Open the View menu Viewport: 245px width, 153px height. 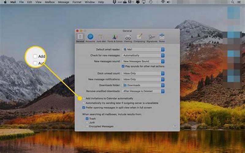point(39,2)
